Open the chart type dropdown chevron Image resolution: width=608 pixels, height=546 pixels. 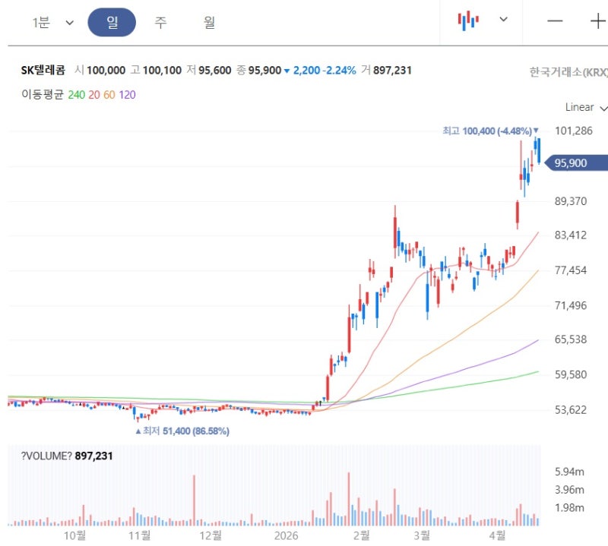[503, 19]
